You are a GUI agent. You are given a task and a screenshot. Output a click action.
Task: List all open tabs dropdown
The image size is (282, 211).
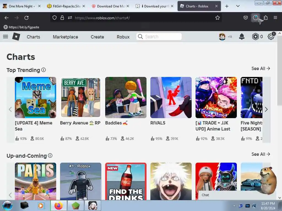pyautogui.click(x=238, y=6)
